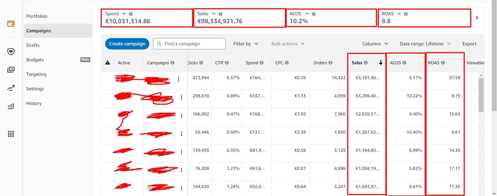
Task: Expand the Columns dropdown
Action: 375,44
